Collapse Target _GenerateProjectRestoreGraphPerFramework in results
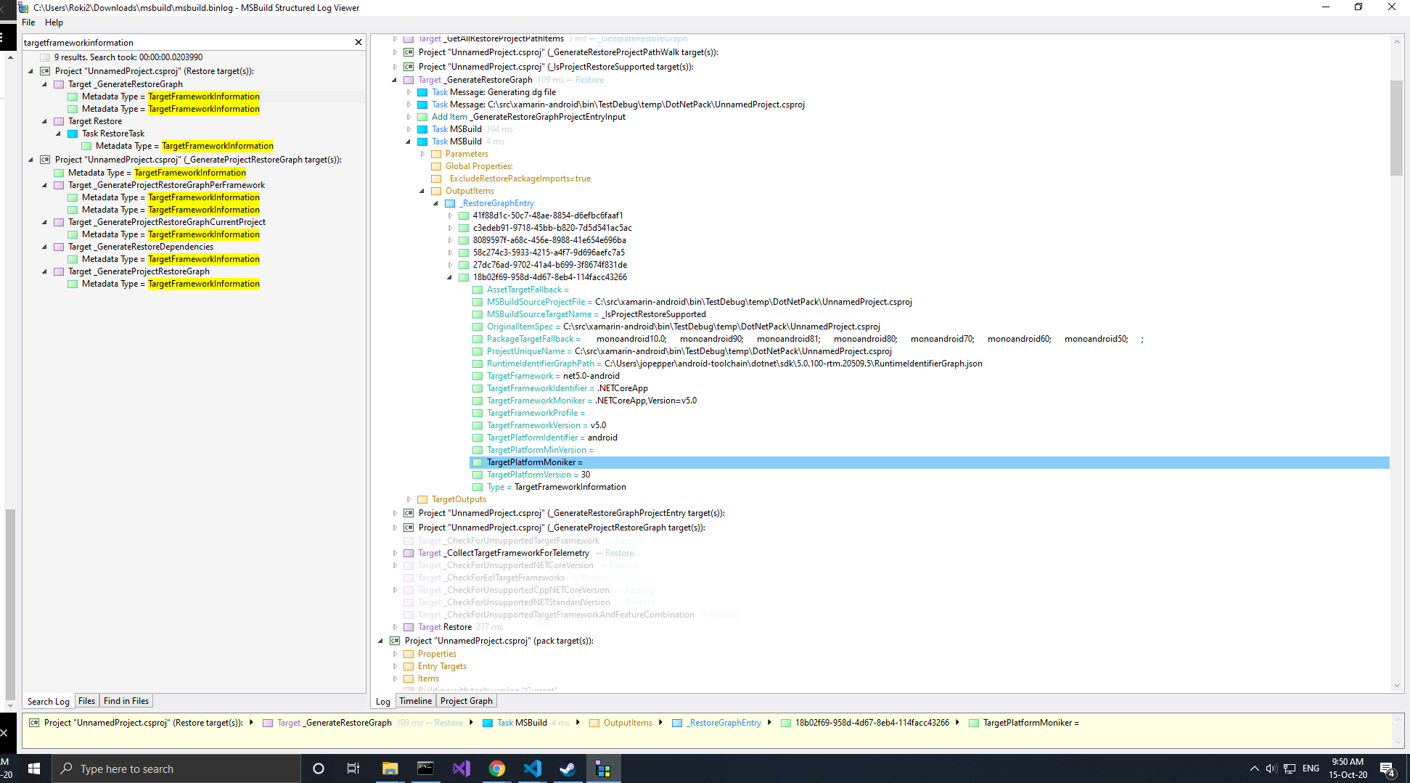 [x=44, y=185]
